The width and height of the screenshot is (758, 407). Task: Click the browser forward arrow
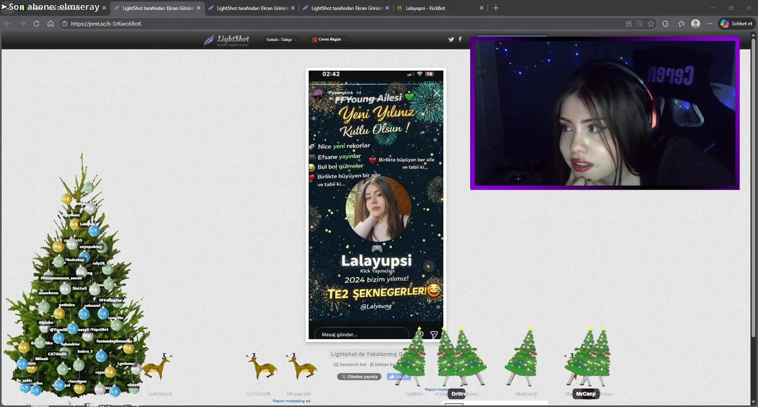pyautogui.click(x=22, y=24)
